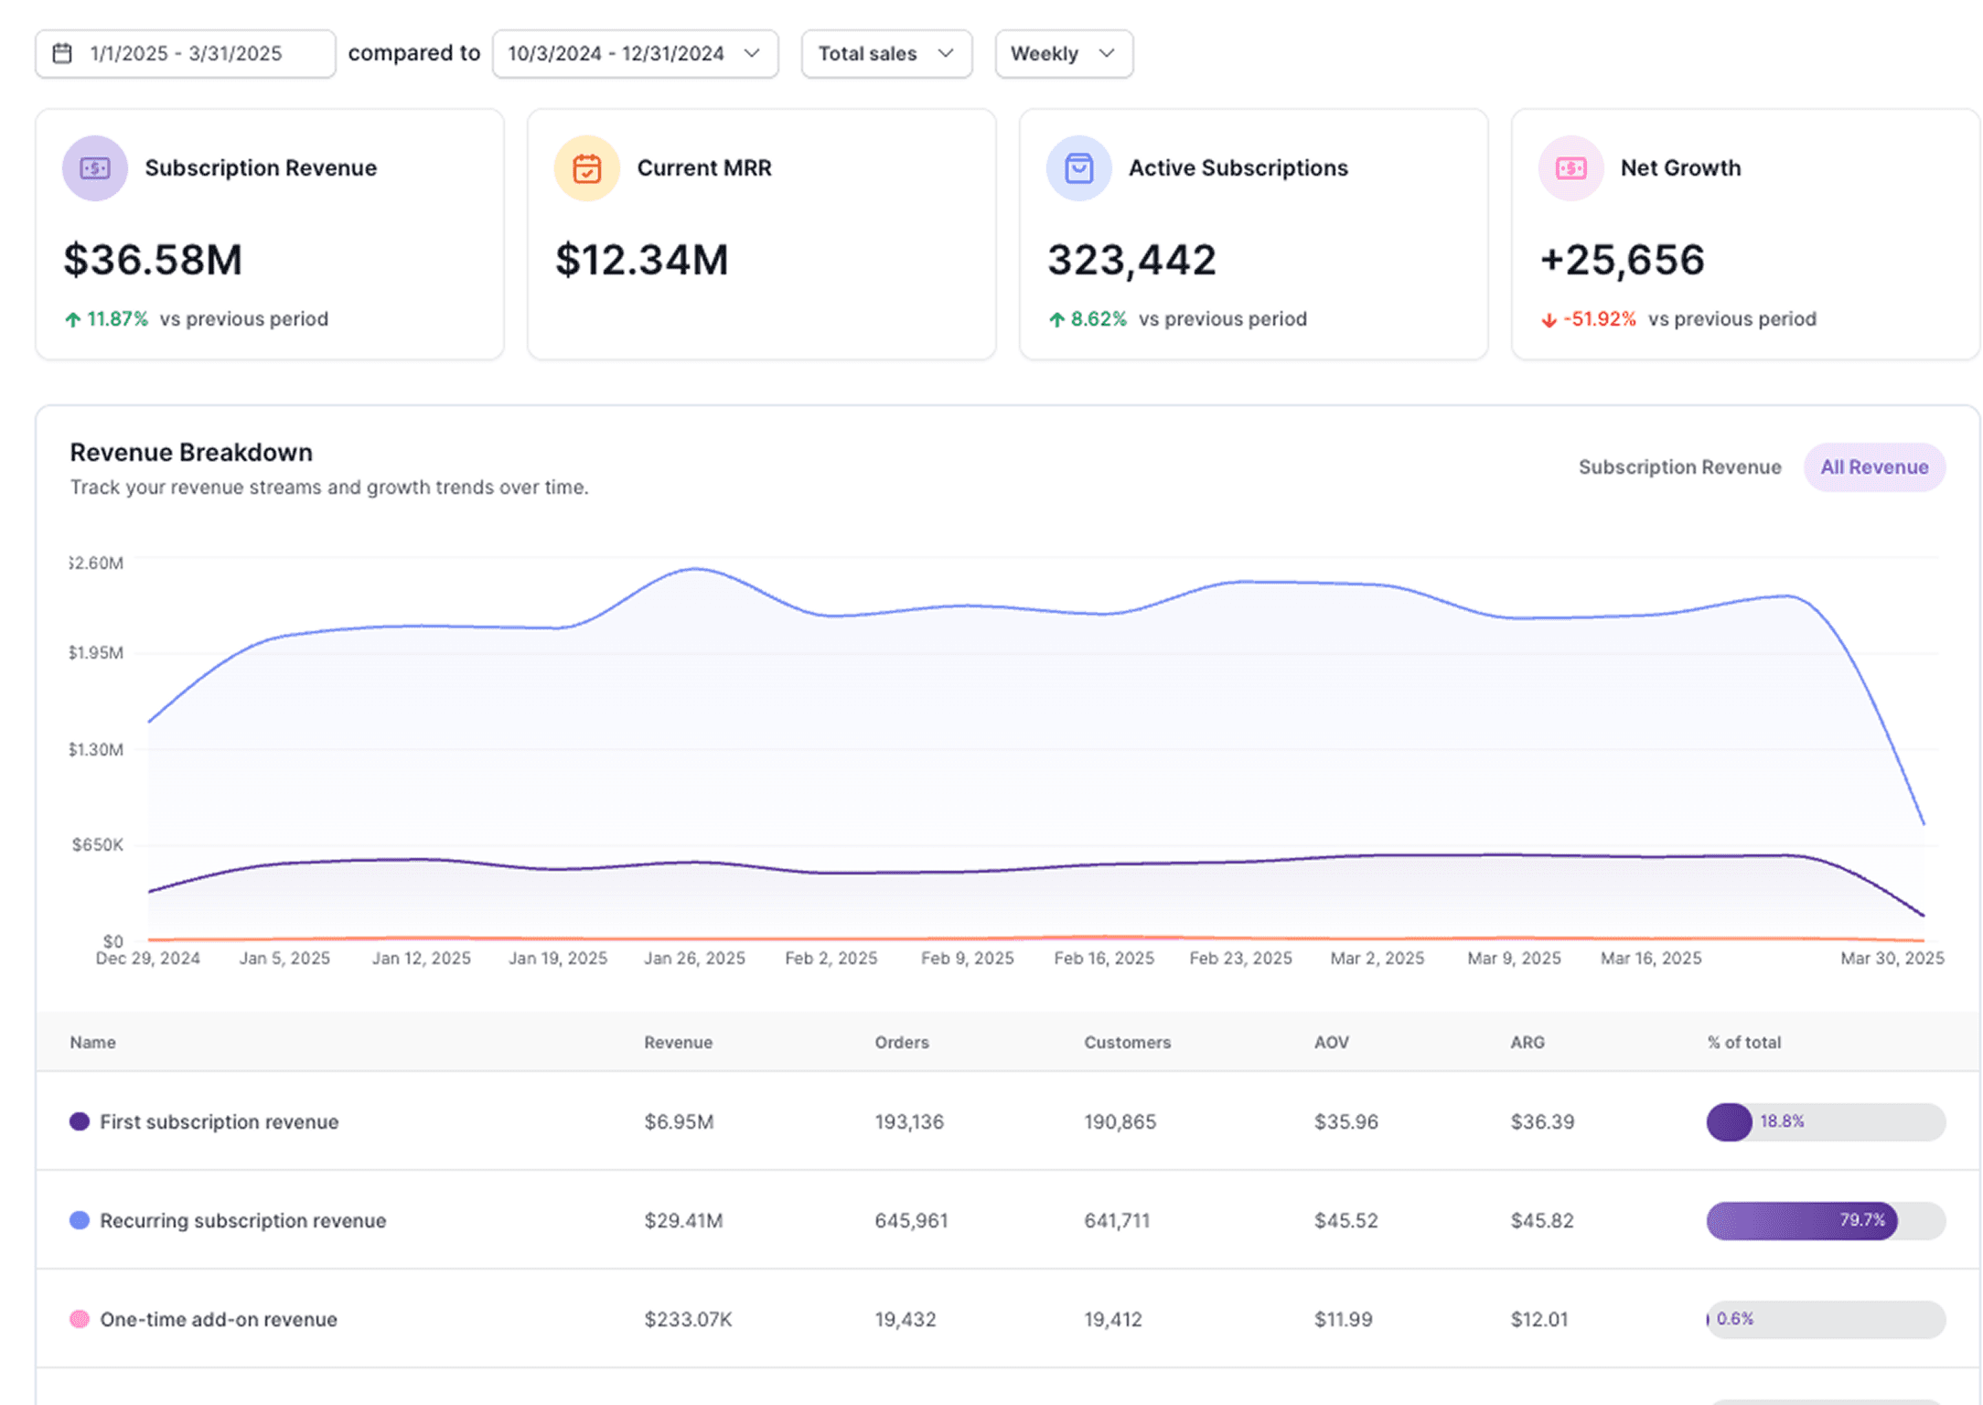
Task: Click the red down arrow by -51.92%
Action: click(1549, 319)
